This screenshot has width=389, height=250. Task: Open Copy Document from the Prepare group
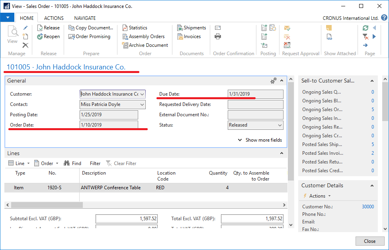coord(91,28)
